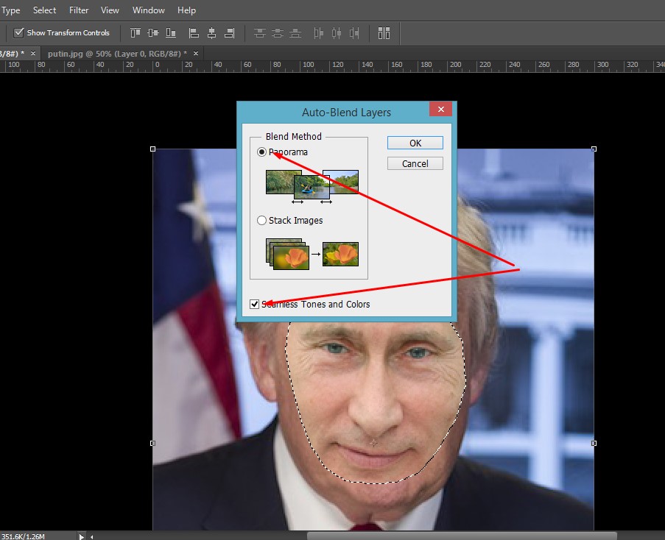Close the putin.jpg document tab

(196, 54)
